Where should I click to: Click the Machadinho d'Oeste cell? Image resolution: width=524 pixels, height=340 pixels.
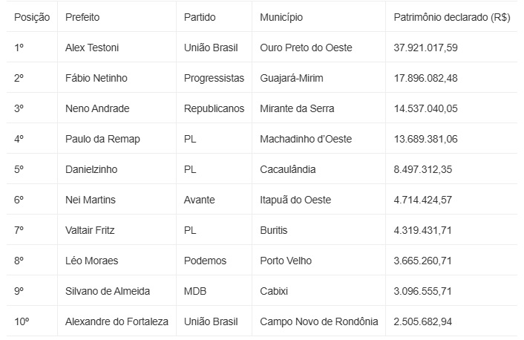coord(306,139)
